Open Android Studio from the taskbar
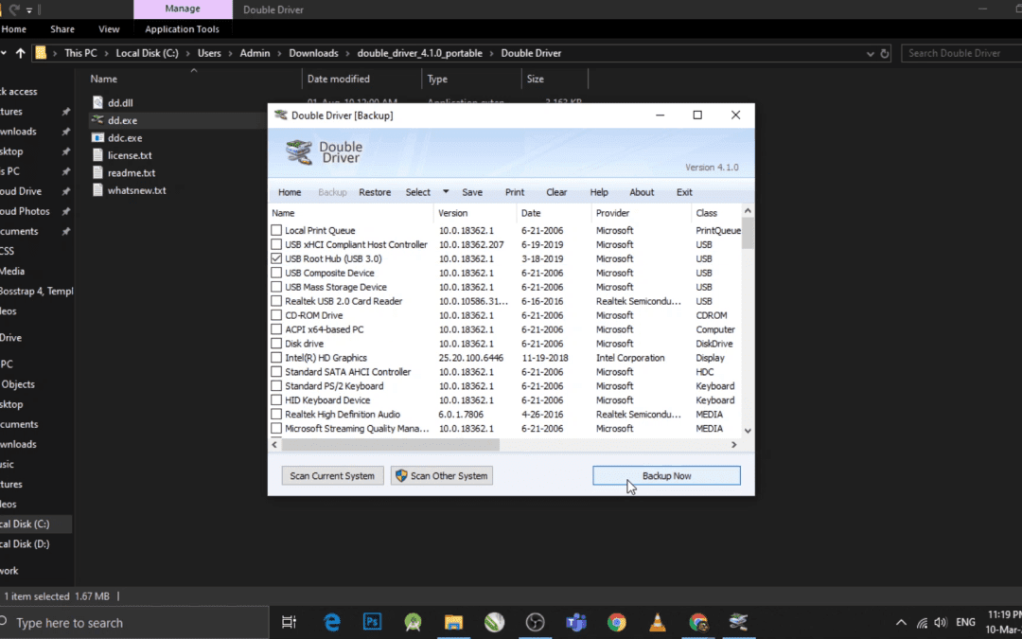Image resolution: width=1022 pixels, height=639 pixels. point(413,622)
